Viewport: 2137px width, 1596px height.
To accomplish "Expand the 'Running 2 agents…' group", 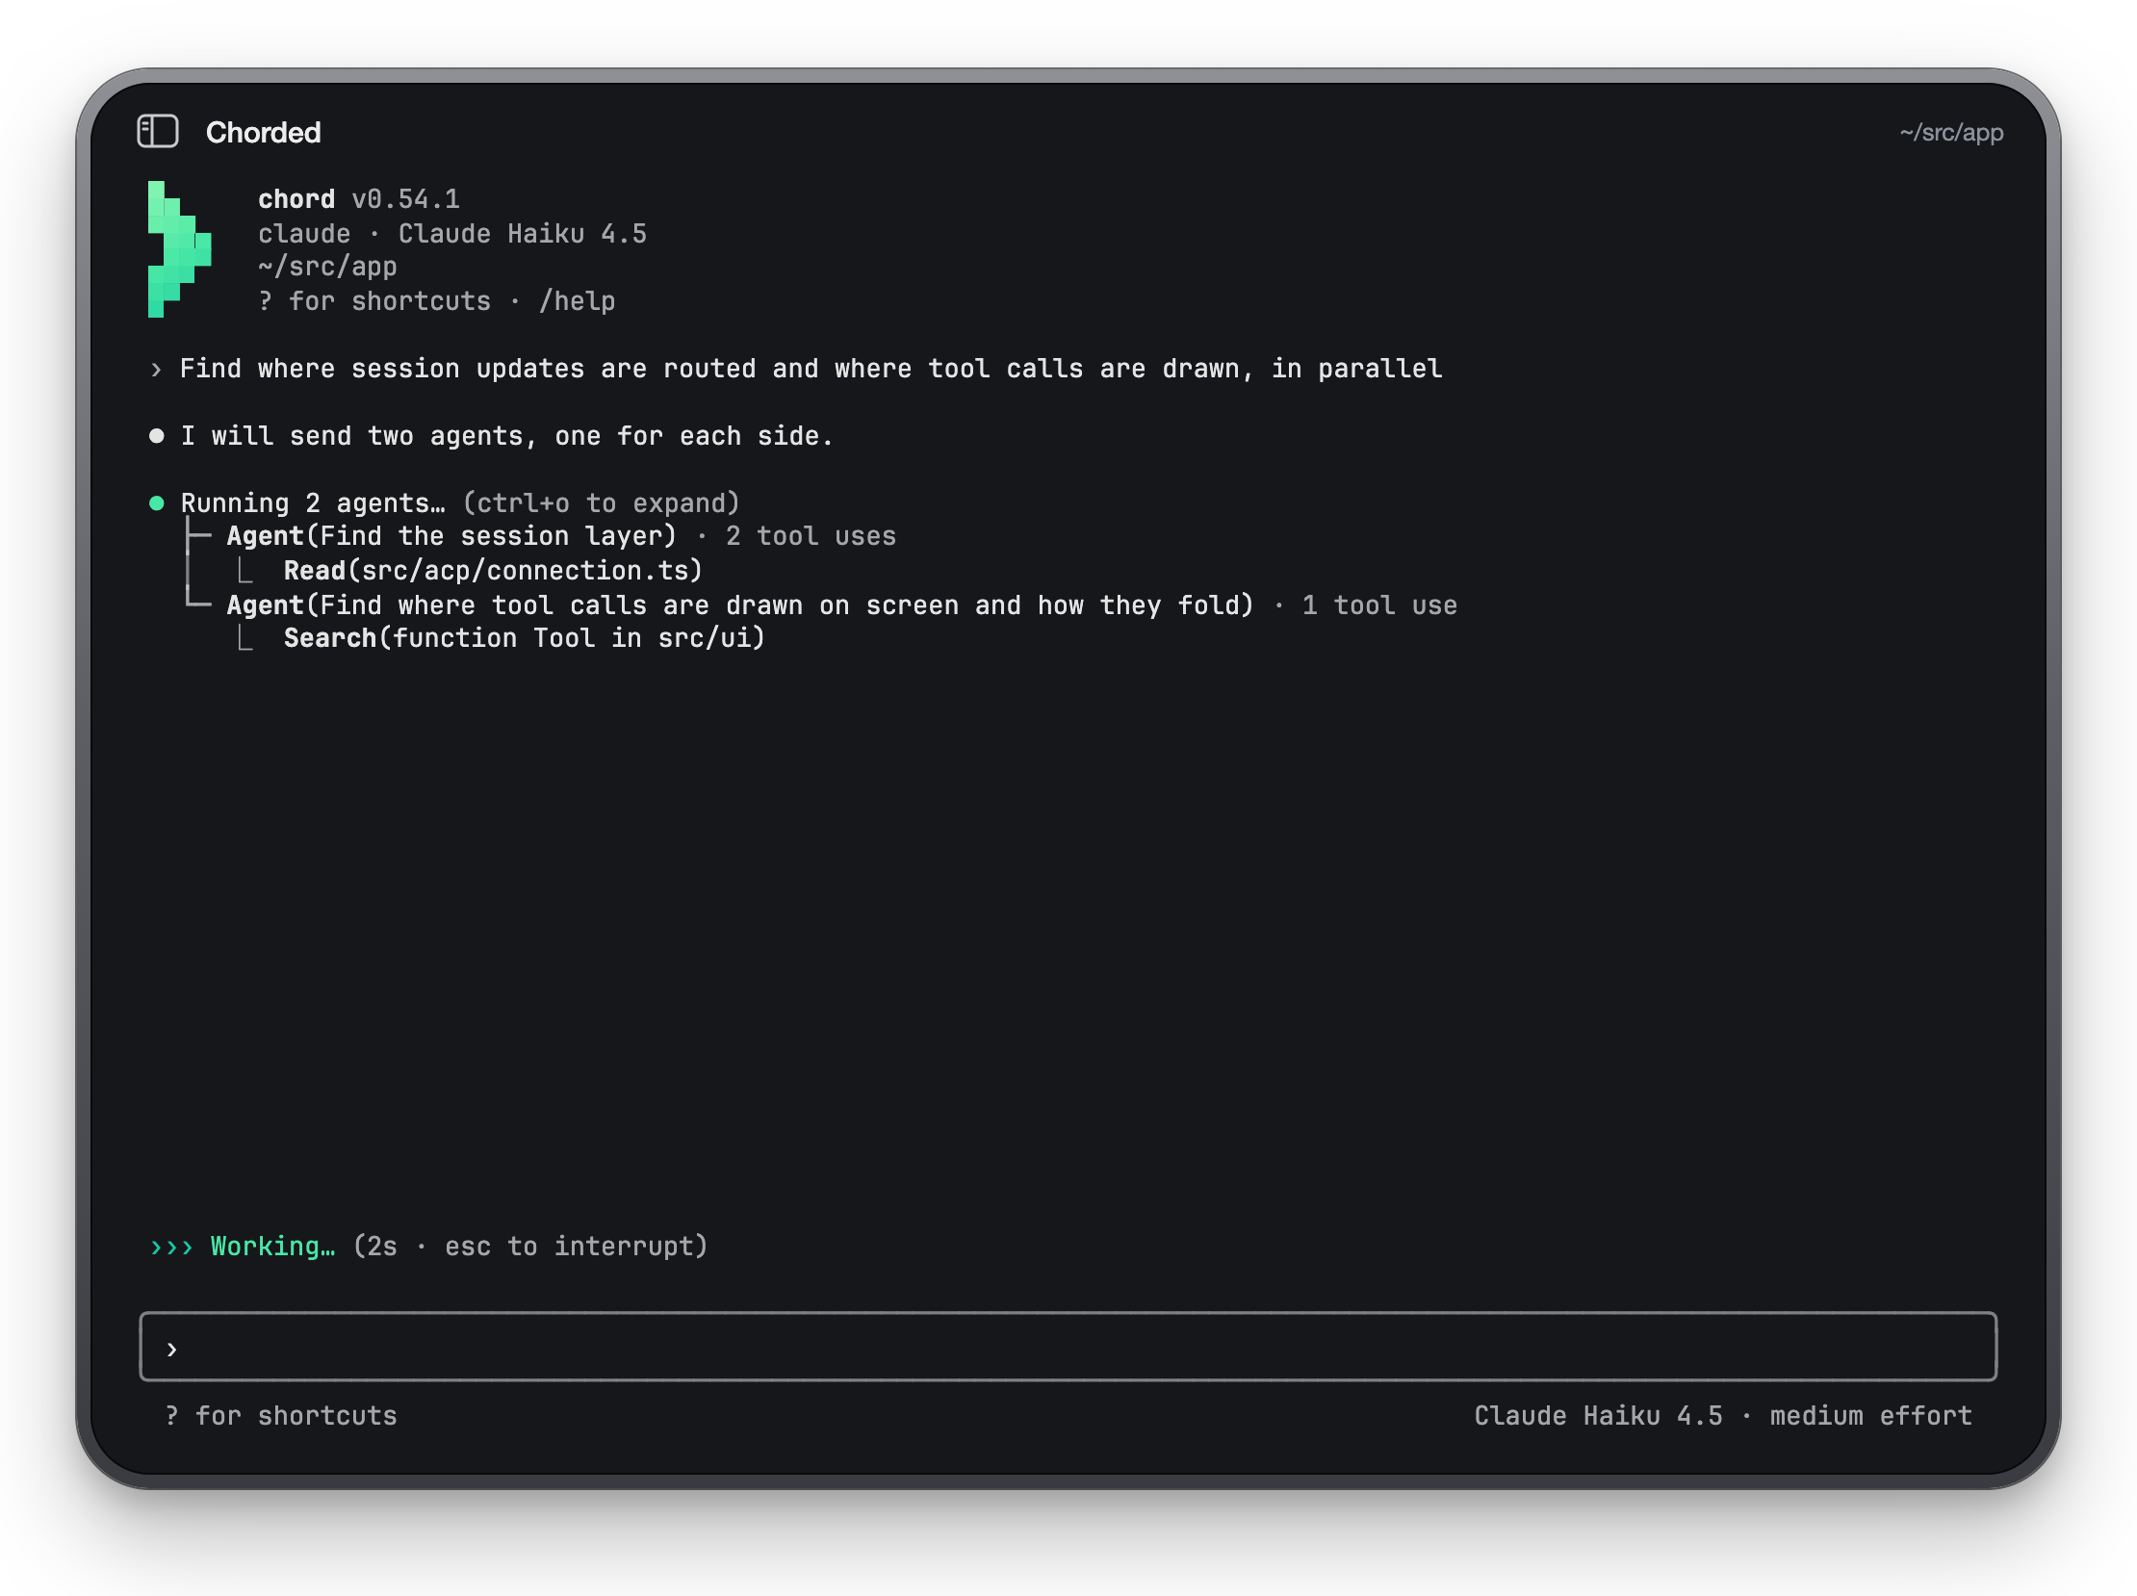I will (313, 503).
